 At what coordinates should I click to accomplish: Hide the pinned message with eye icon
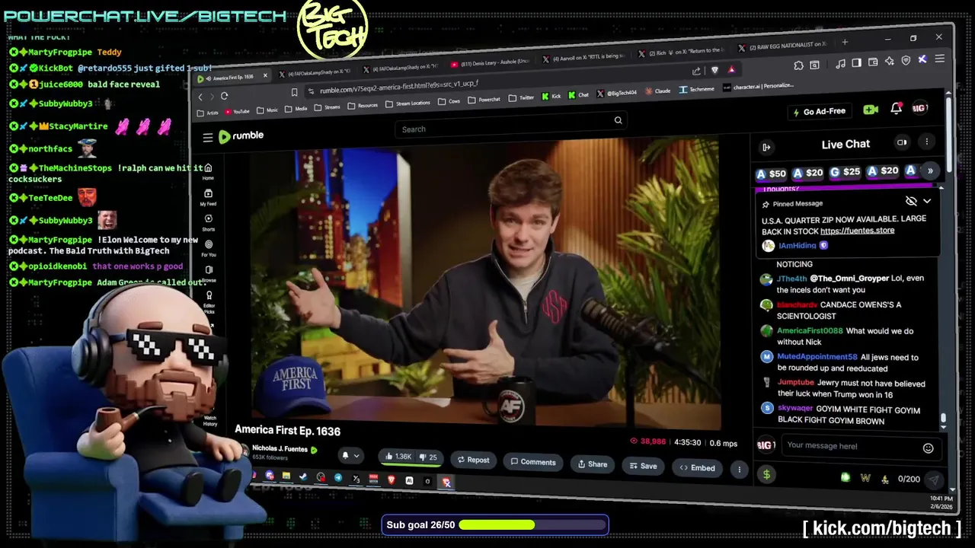pos(911,201)
